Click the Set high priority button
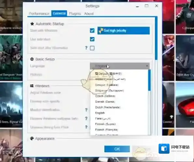The height and width of the screenshot is (162, 194). click(124, 31)
